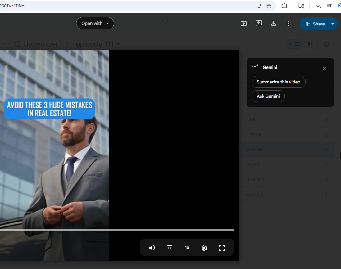The width and height of the screenshot is (341, 269).
Task: Click Gemini sparkle list icon
Action: click(255, 67)
